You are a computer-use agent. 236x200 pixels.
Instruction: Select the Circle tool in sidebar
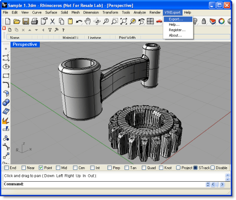(6, 66)
